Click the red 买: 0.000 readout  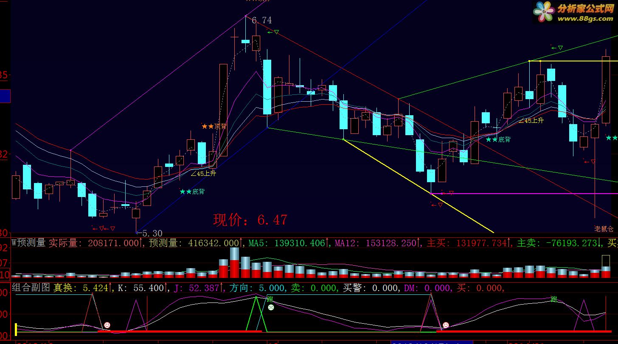[480, 288]
